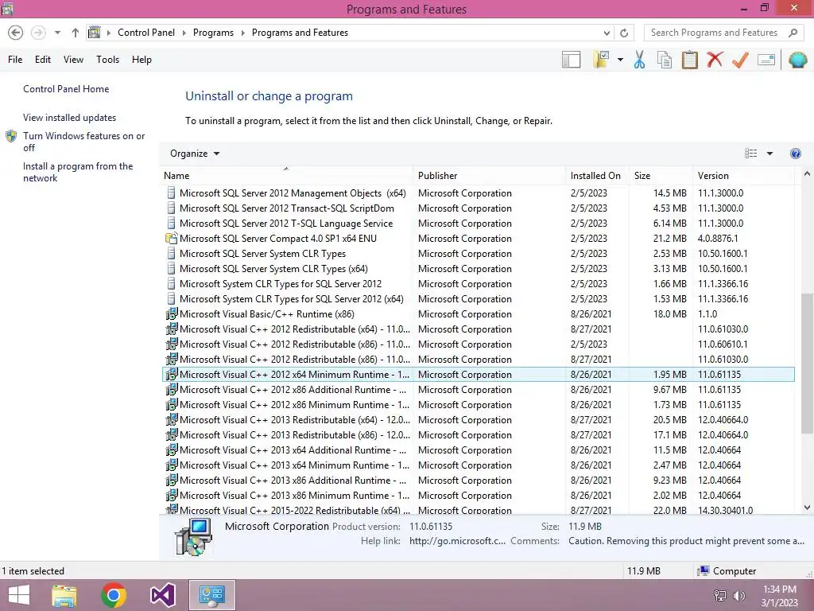Click the Back navigation arrow
Image resolution: width=814 pixels, height=611 pixels.
coord(16,32)
